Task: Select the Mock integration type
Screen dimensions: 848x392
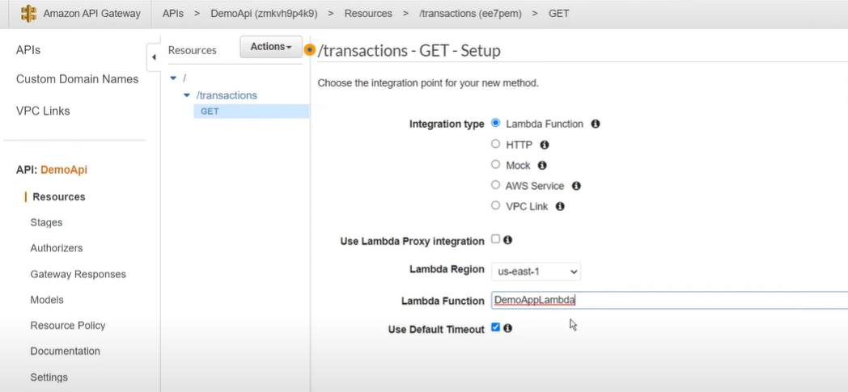Action: 495,165
